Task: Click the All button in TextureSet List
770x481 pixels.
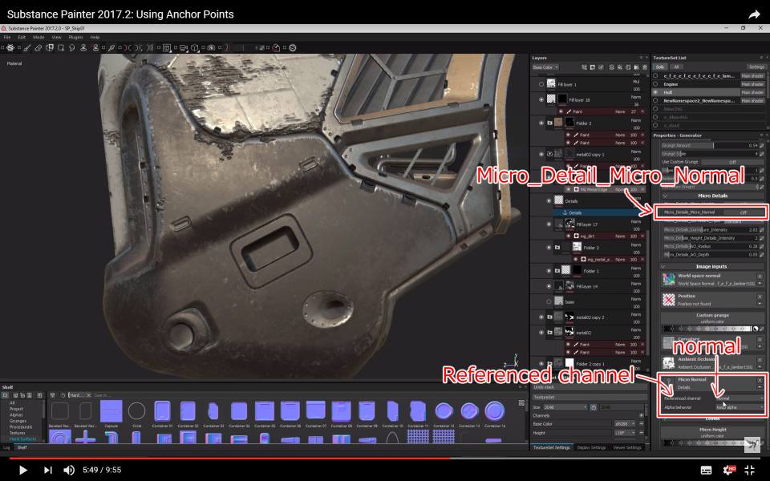Action: click(x=676, y=67)
